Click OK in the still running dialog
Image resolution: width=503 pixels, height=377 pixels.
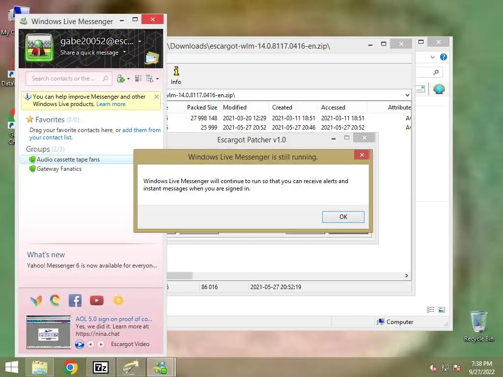click(343, 216)
